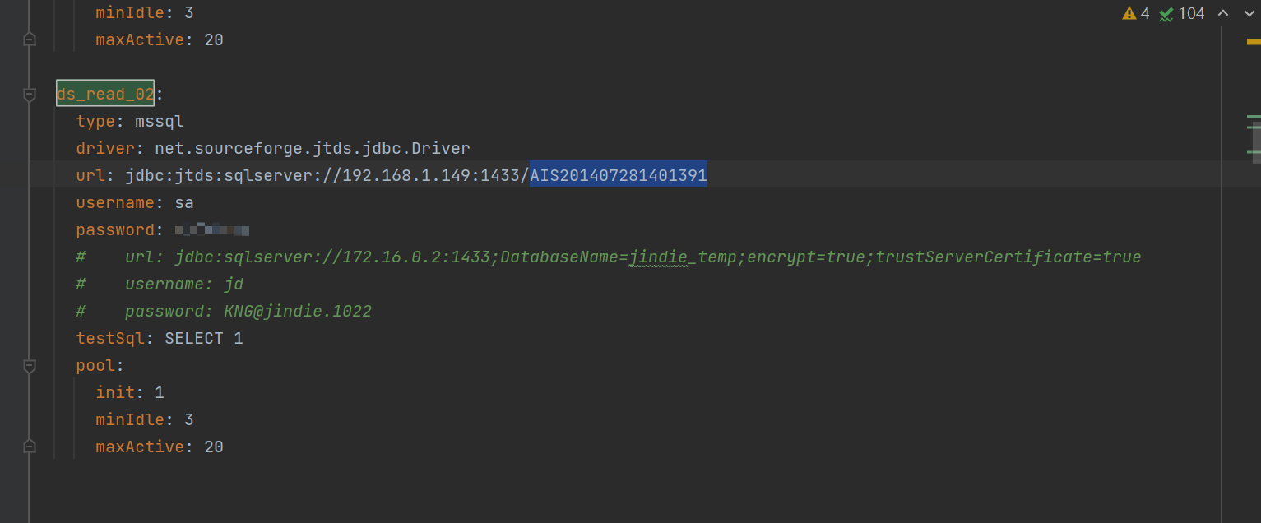Collapse the pool section fold marker
Screen dimensions: 1261x523
click(x=30, y=366)
